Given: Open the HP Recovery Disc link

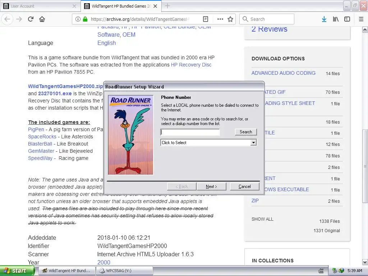Looking at the screenshot, I should pos(191,65).
